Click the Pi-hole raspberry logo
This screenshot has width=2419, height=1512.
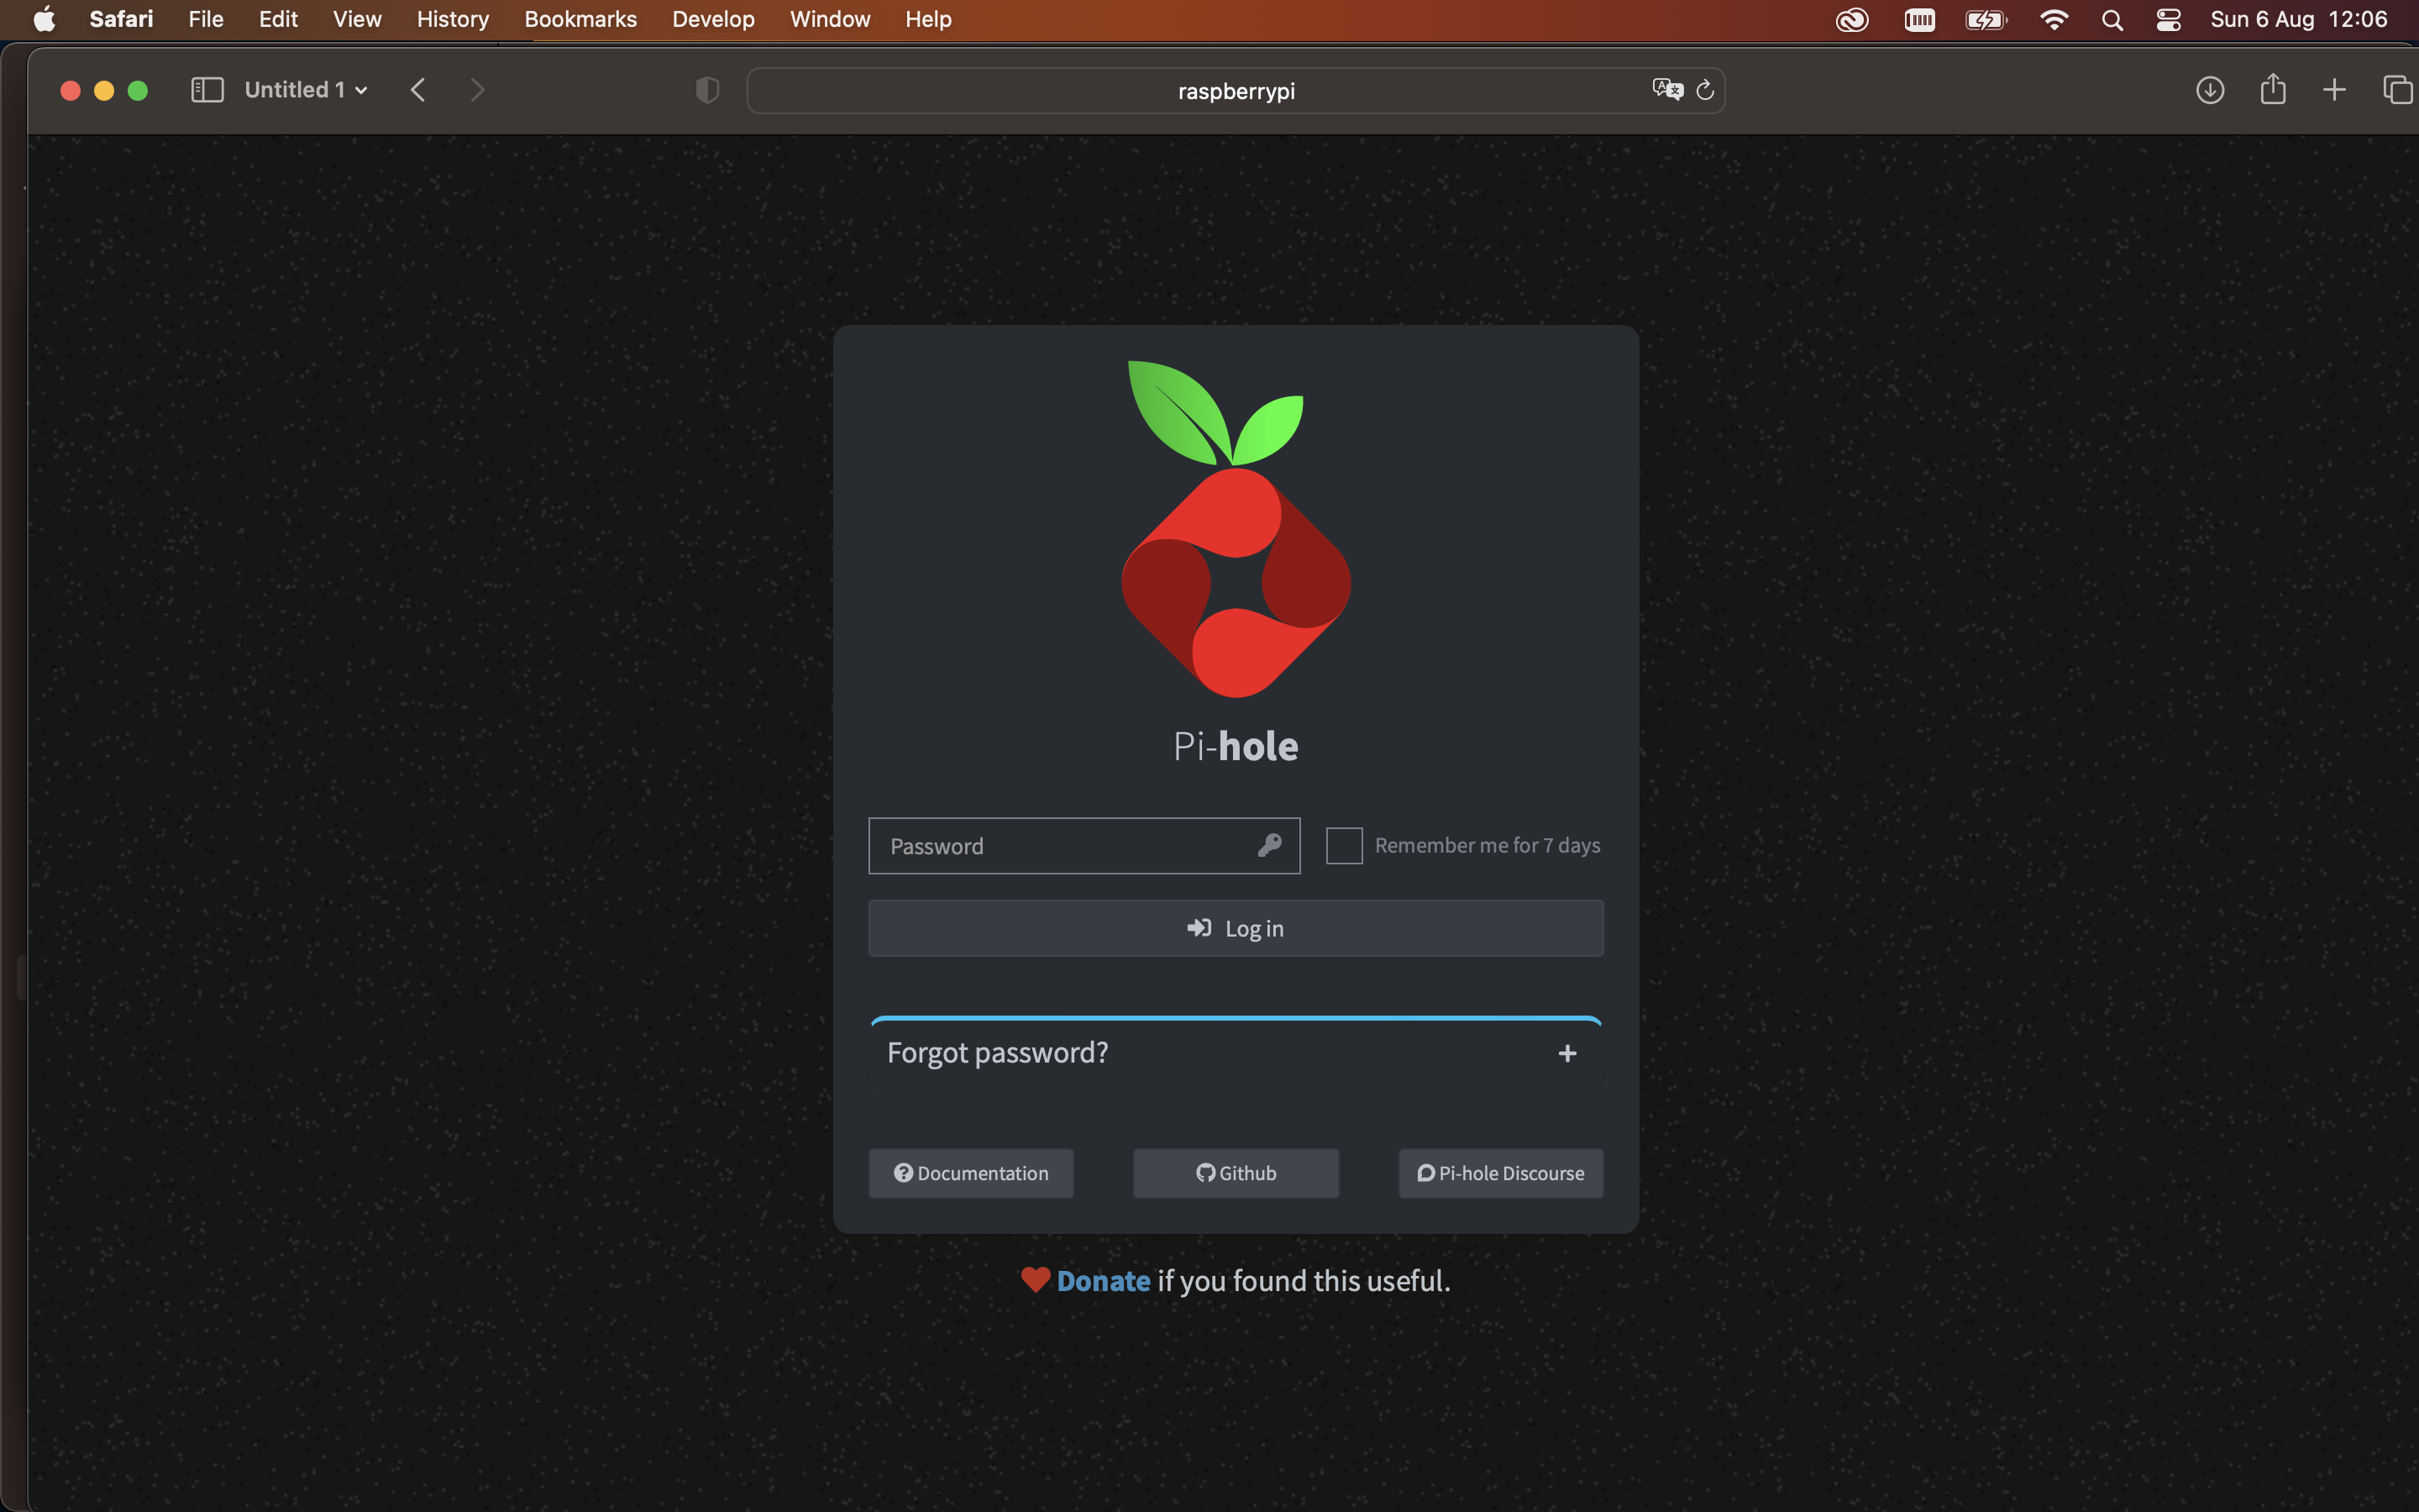[1236, 528]
